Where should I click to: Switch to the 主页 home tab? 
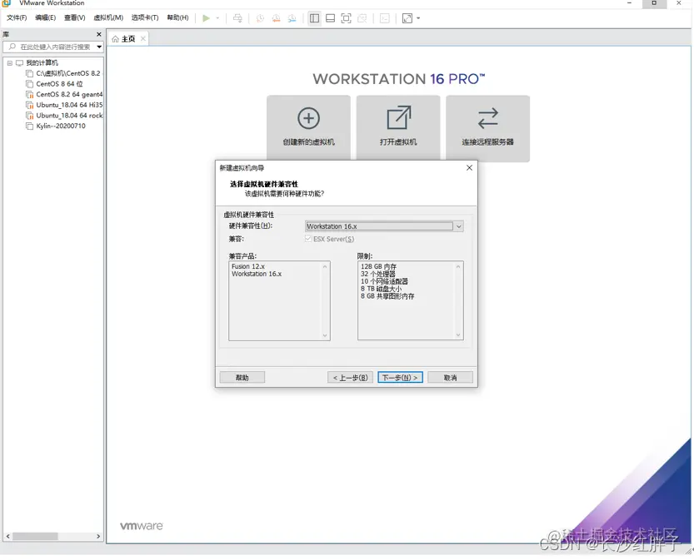[128, 39]
